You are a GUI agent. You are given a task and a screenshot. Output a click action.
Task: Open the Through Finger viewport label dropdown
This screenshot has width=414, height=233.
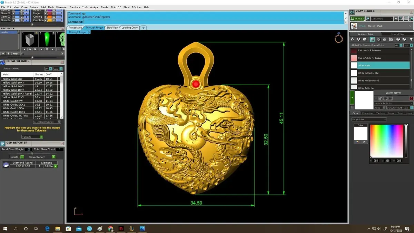click(89, 32)
